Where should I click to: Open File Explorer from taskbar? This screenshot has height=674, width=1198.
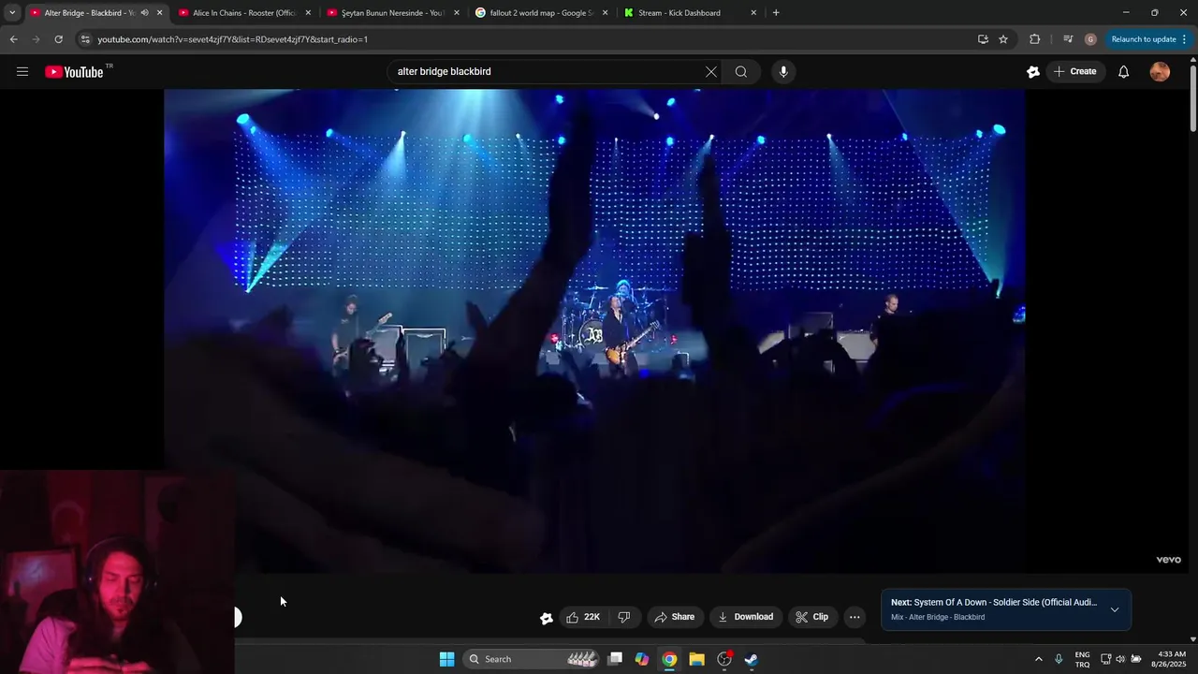[696, 659]
